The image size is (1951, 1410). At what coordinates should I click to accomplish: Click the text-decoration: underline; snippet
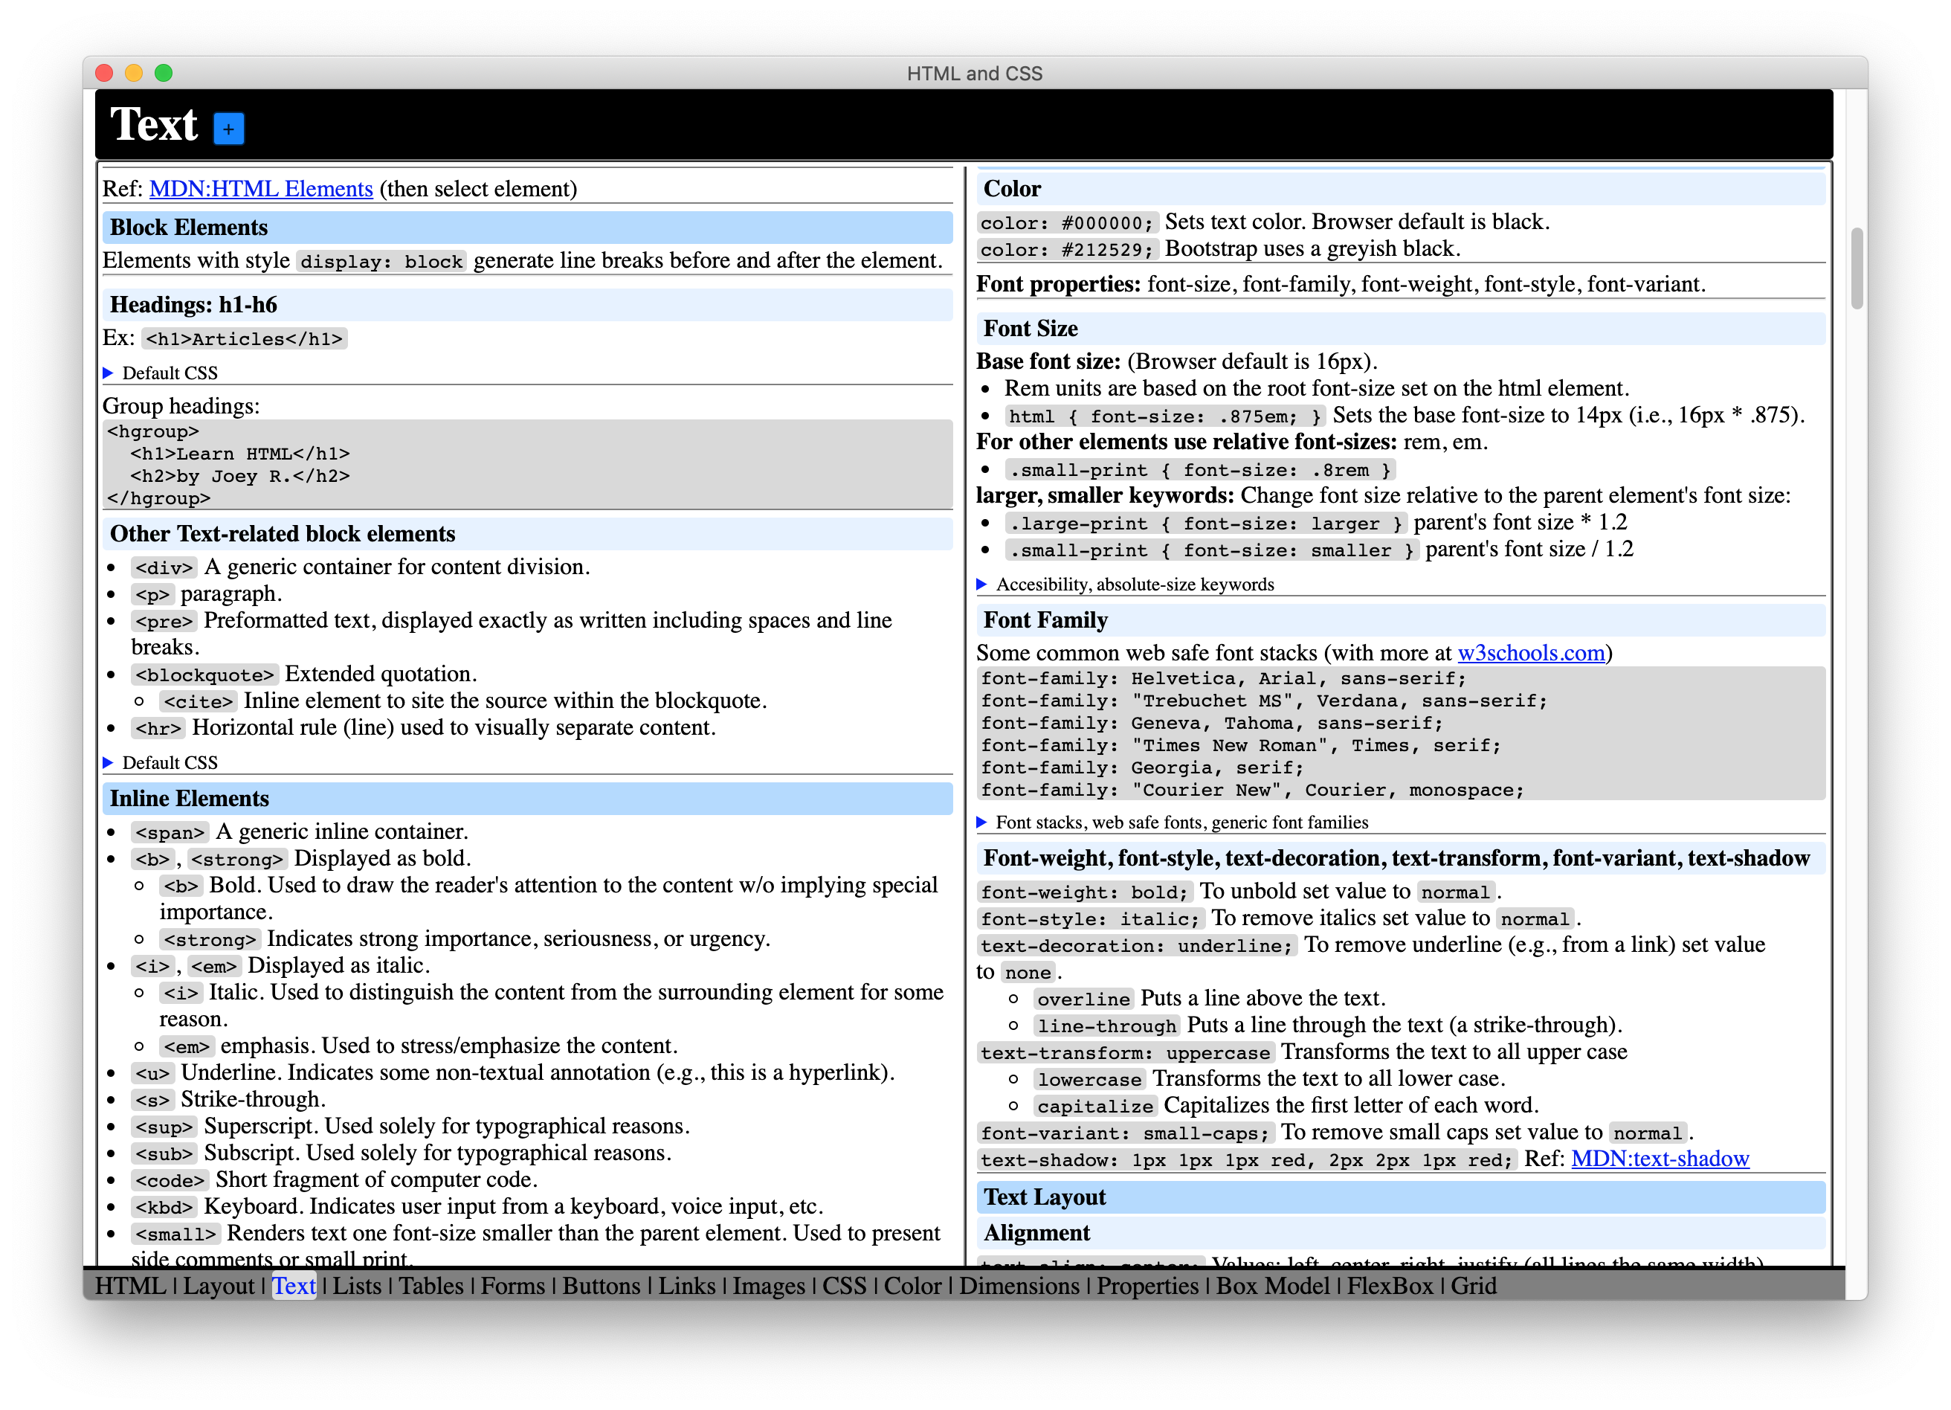(1138, 946)
